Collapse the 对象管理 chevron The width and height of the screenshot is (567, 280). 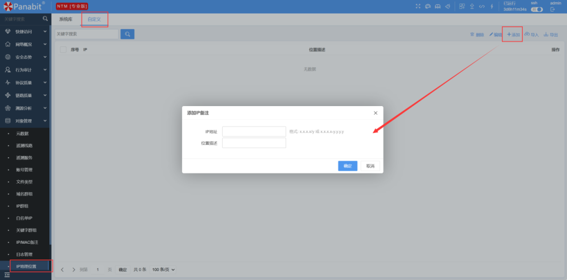tap(45, 121)
